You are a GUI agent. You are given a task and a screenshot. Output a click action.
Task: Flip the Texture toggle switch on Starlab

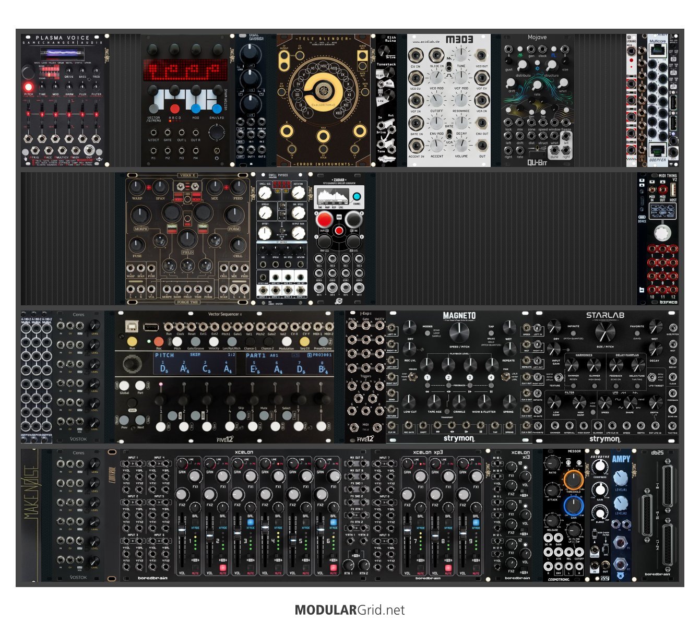558,377
